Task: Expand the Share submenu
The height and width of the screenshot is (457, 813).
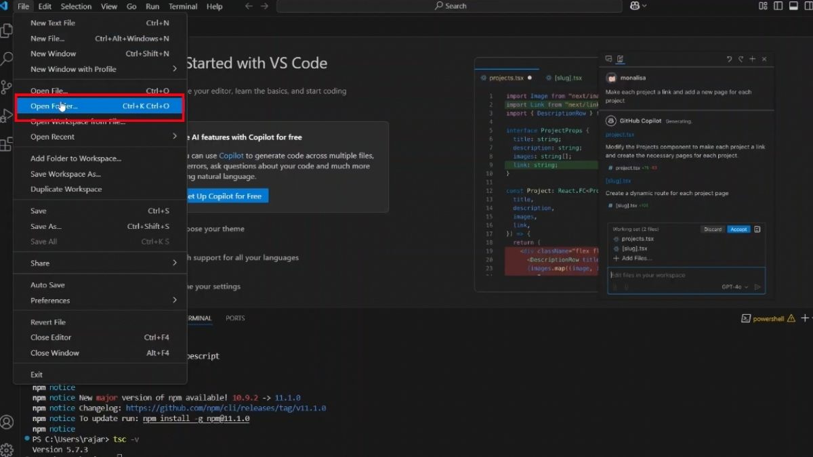Action: (x=100, y=263)
